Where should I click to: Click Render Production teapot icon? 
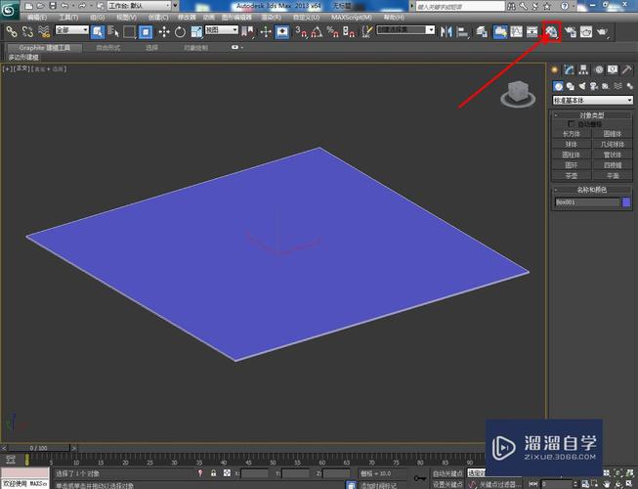pos(603,31)
